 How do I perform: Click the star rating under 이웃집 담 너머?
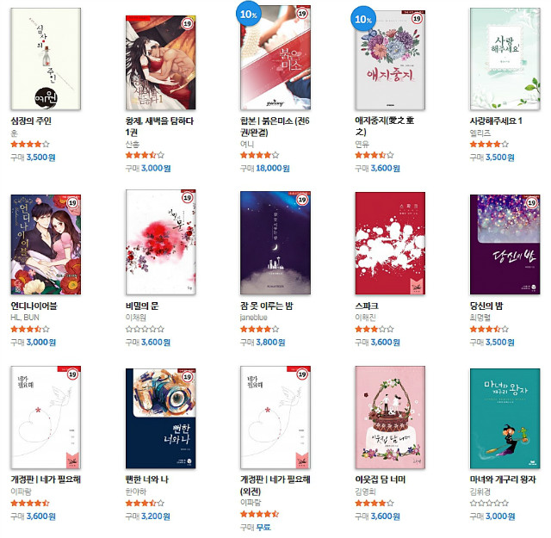[375, 504]
